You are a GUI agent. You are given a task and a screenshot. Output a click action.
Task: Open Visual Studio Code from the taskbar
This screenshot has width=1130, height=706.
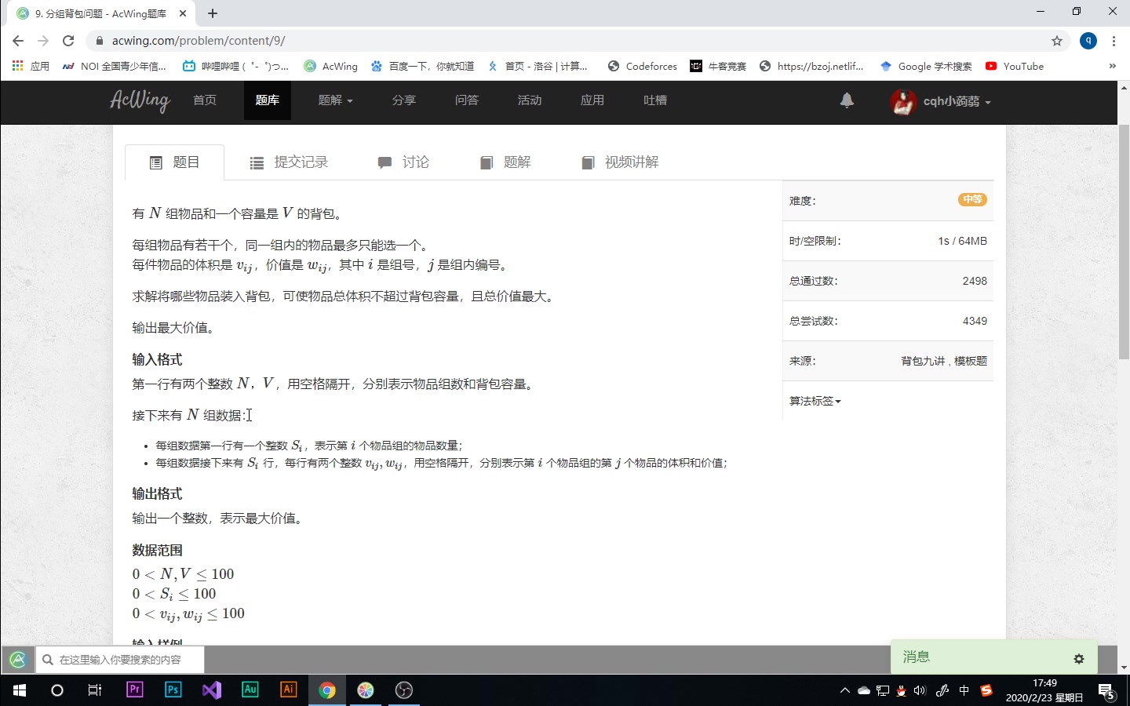211,690
